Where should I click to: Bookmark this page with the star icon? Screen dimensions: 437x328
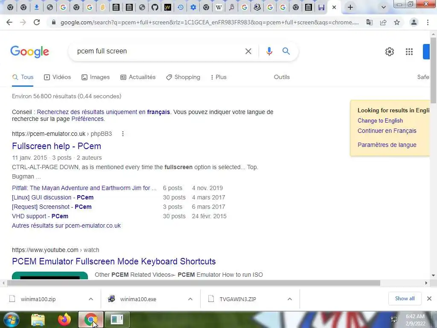(x=397, y=22)
